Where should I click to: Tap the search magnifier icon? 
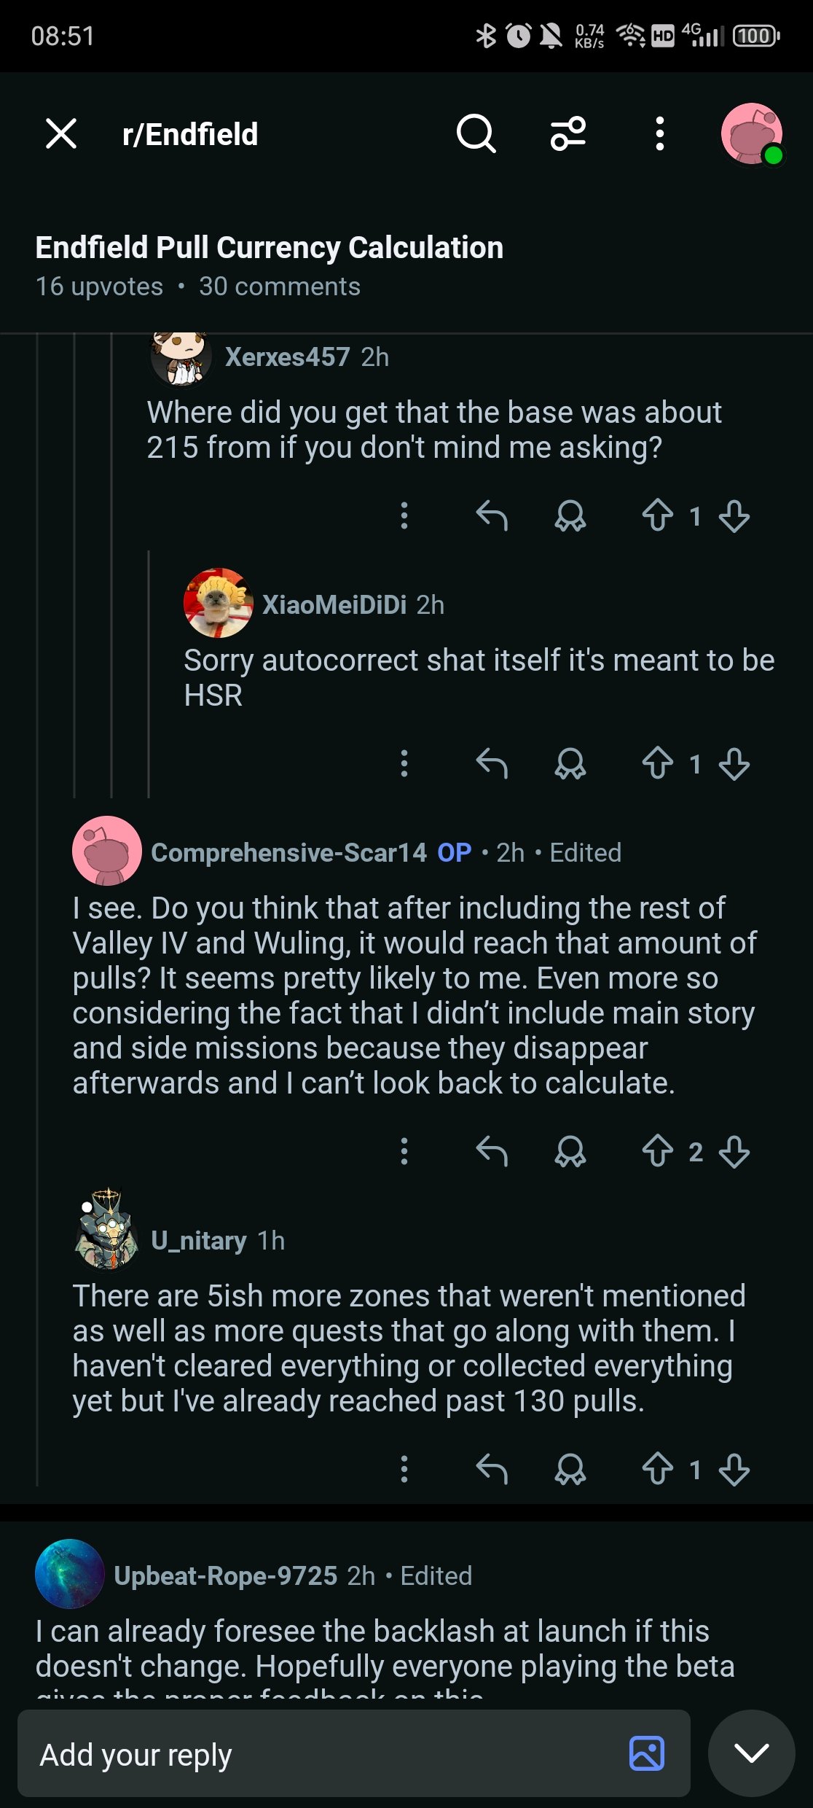(x=476, y=134)
